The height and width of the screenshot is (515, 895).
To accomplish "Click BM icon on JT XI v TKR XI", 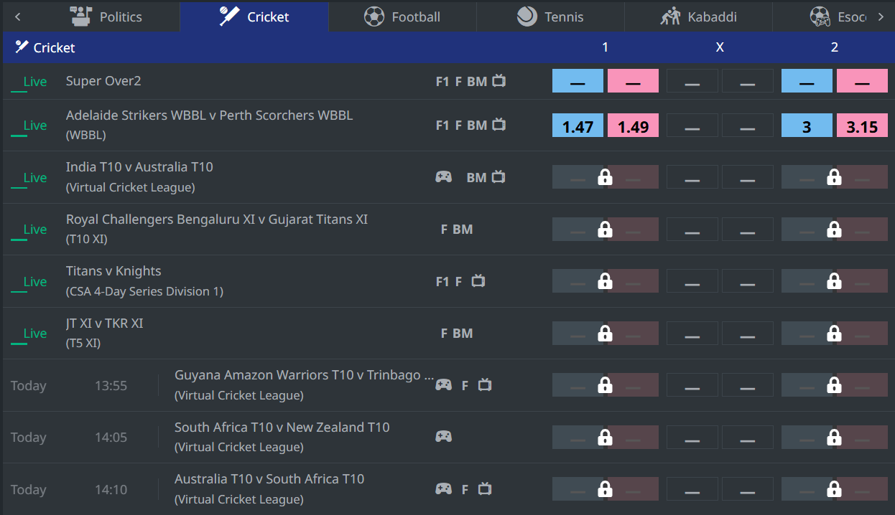I will click(x=463, y=334).
